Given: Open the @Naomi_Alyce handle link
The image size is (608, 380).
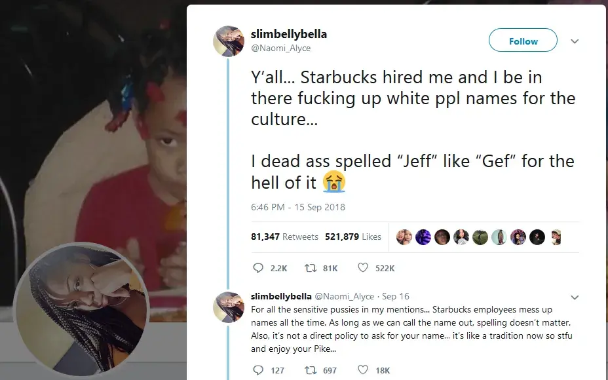Looking at the screenshot, I should coord(281,48).
